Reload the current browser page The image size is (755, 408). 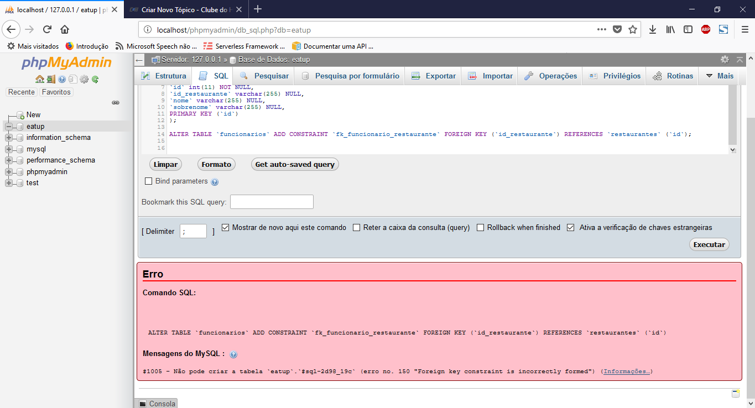click(47, 29)
